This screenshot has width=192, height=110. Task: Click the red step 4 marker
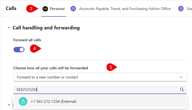coord(35,49)
